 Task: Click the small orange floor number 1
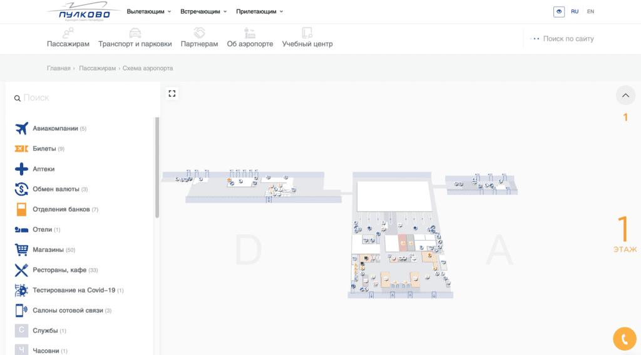pos(625,117)
